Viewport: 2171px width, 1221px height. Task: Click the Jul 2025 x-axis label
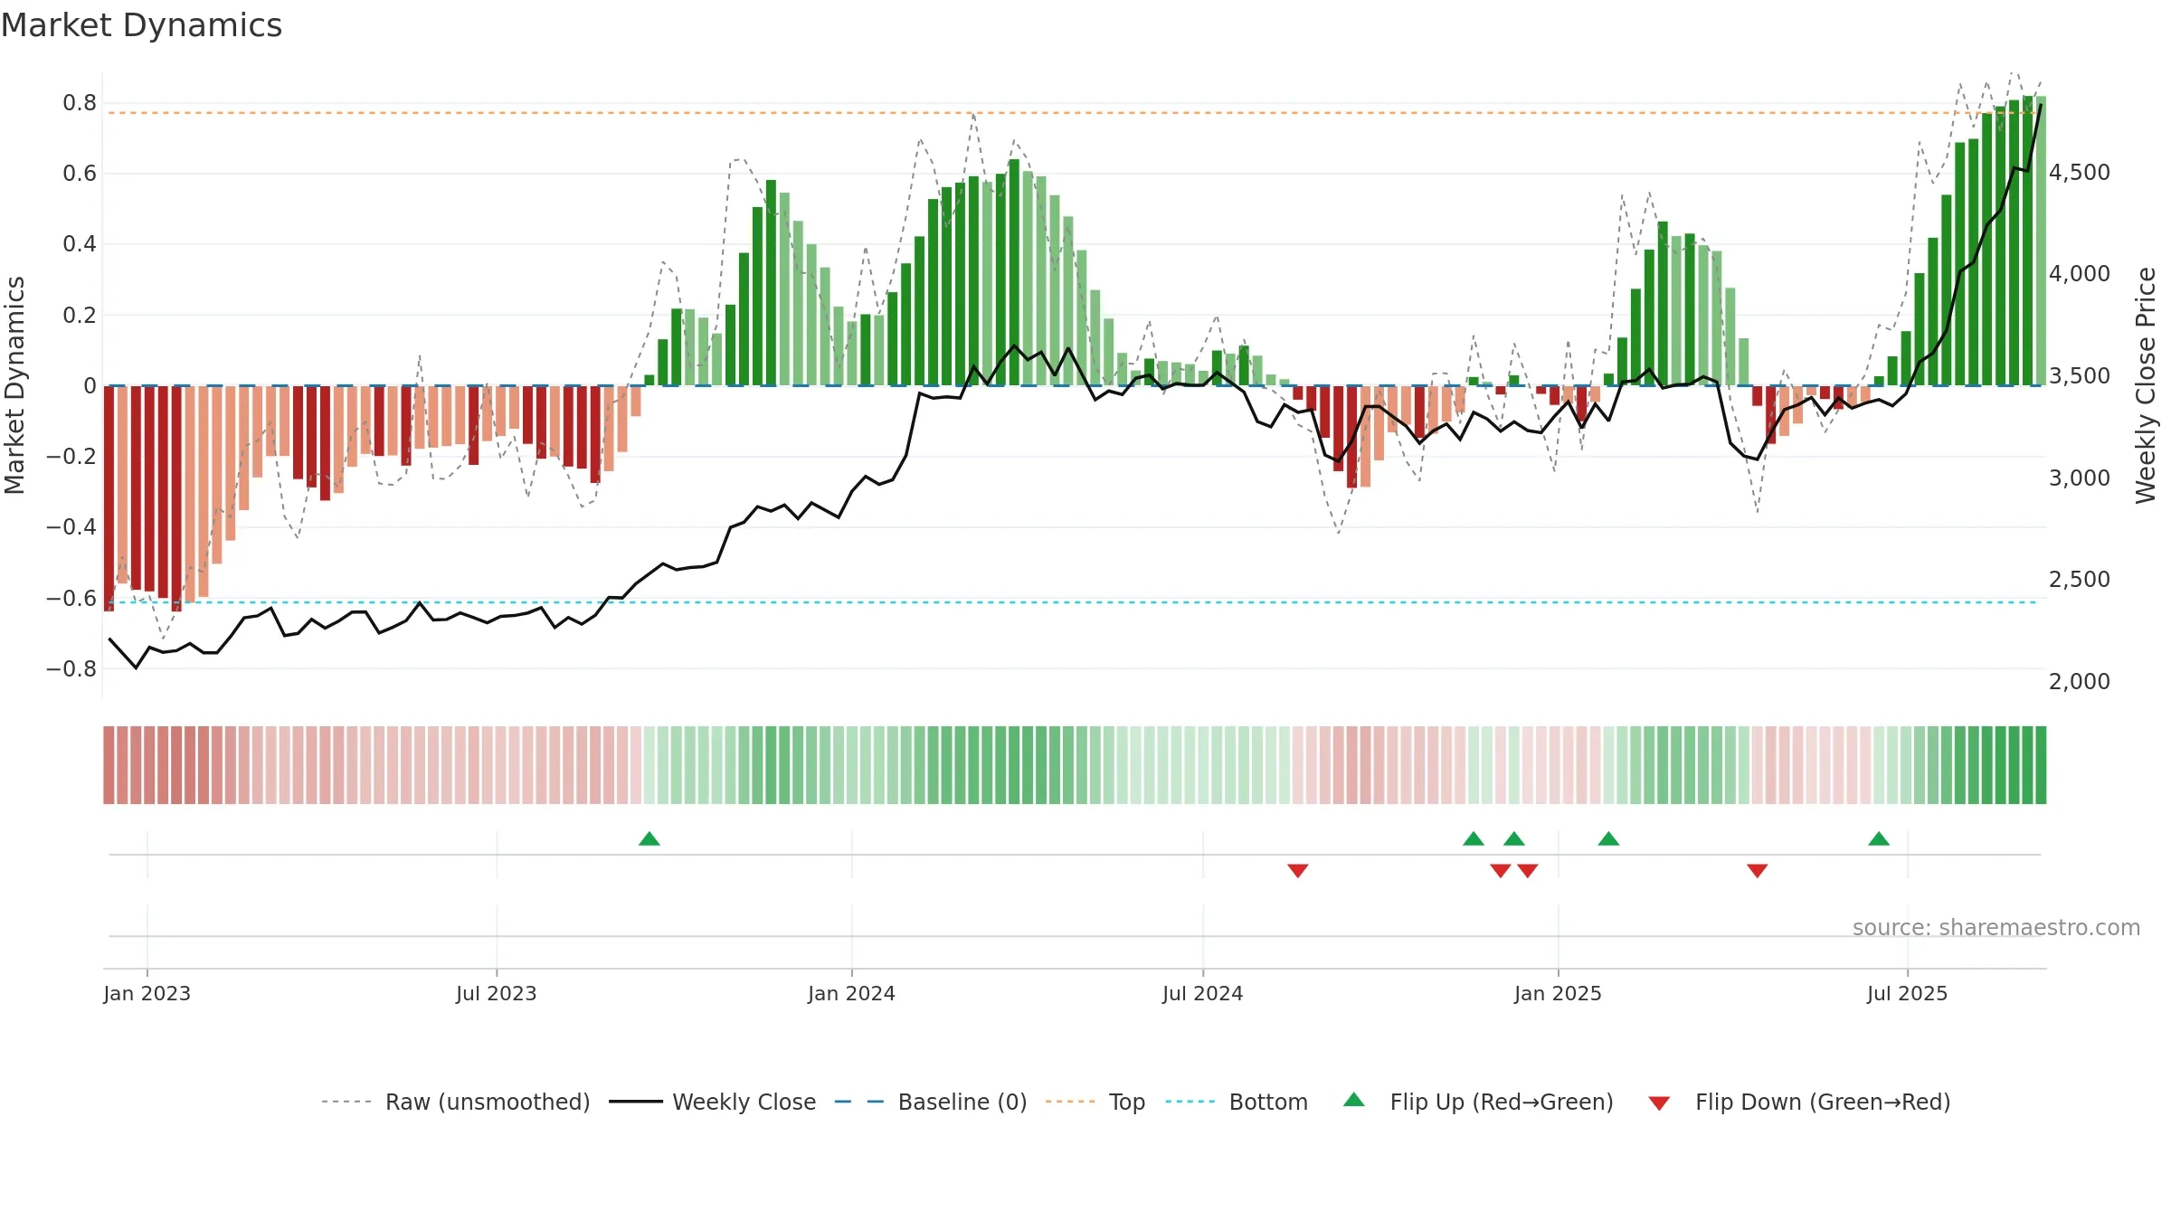click(x=1908, y=993)
